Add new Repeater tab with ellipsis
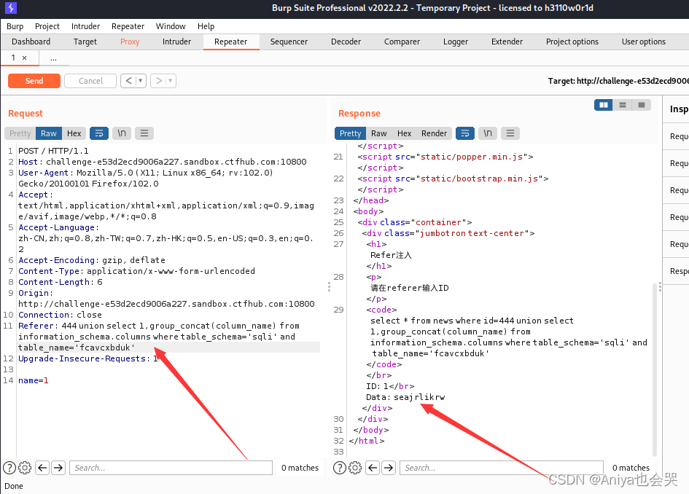 coord(54,58)
